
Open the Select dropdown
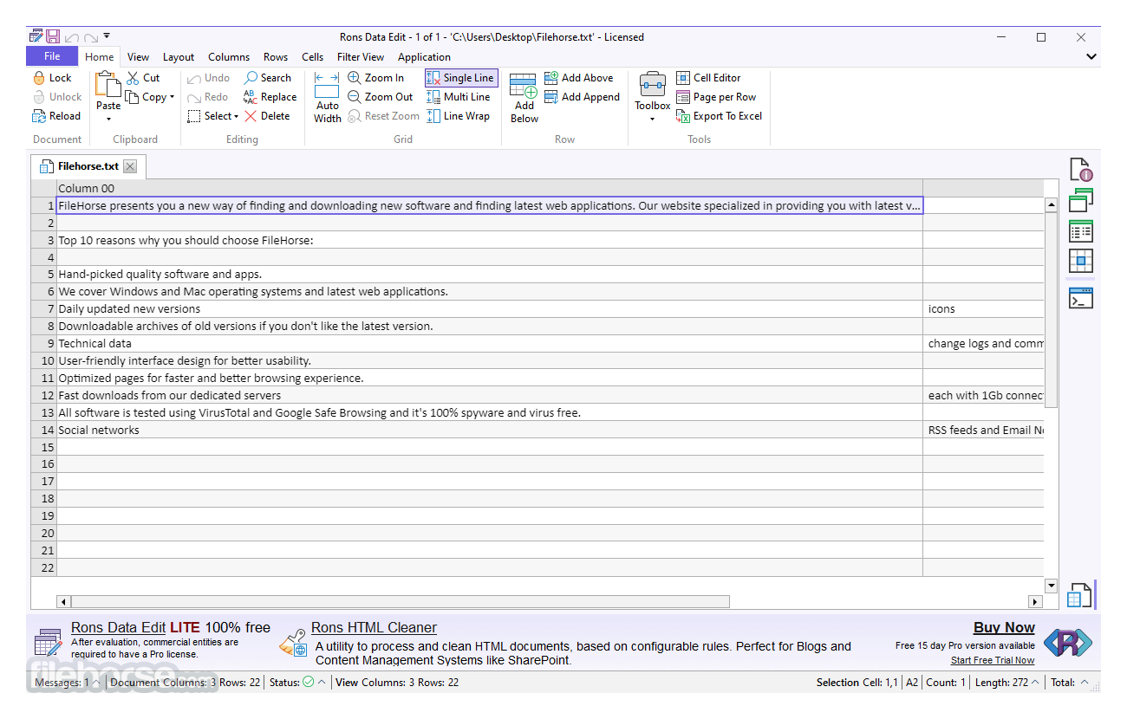click(x=213, y=116)
